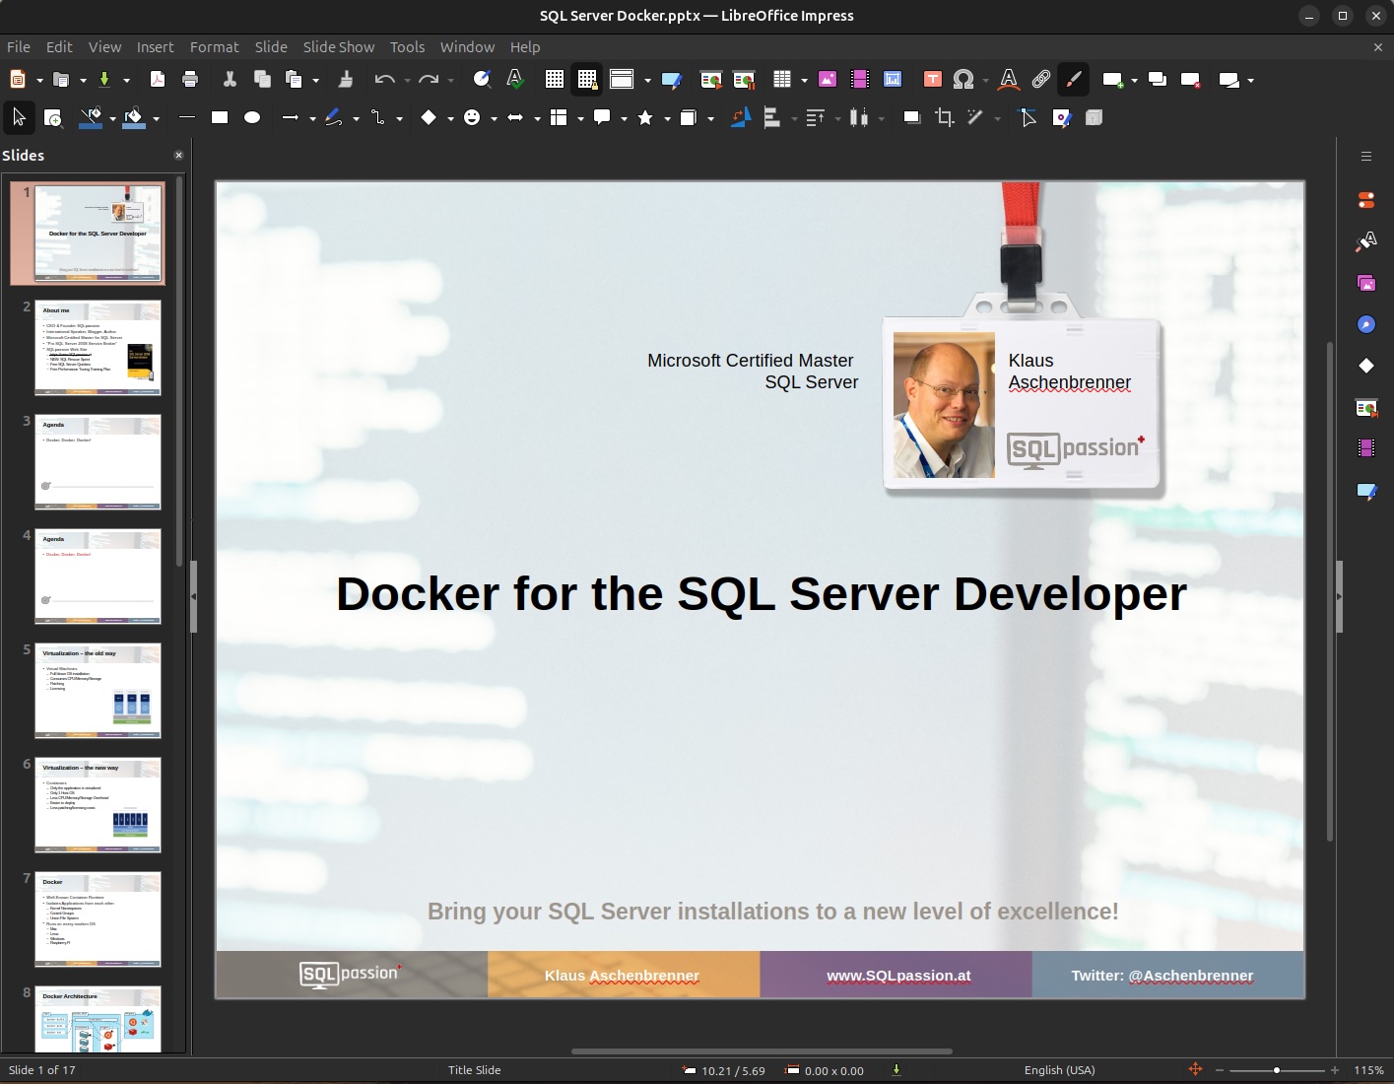The width and height of the screenshot is (1394, 1084).
Task: Toggle Crop Image tool
Action: click(945, 117)
